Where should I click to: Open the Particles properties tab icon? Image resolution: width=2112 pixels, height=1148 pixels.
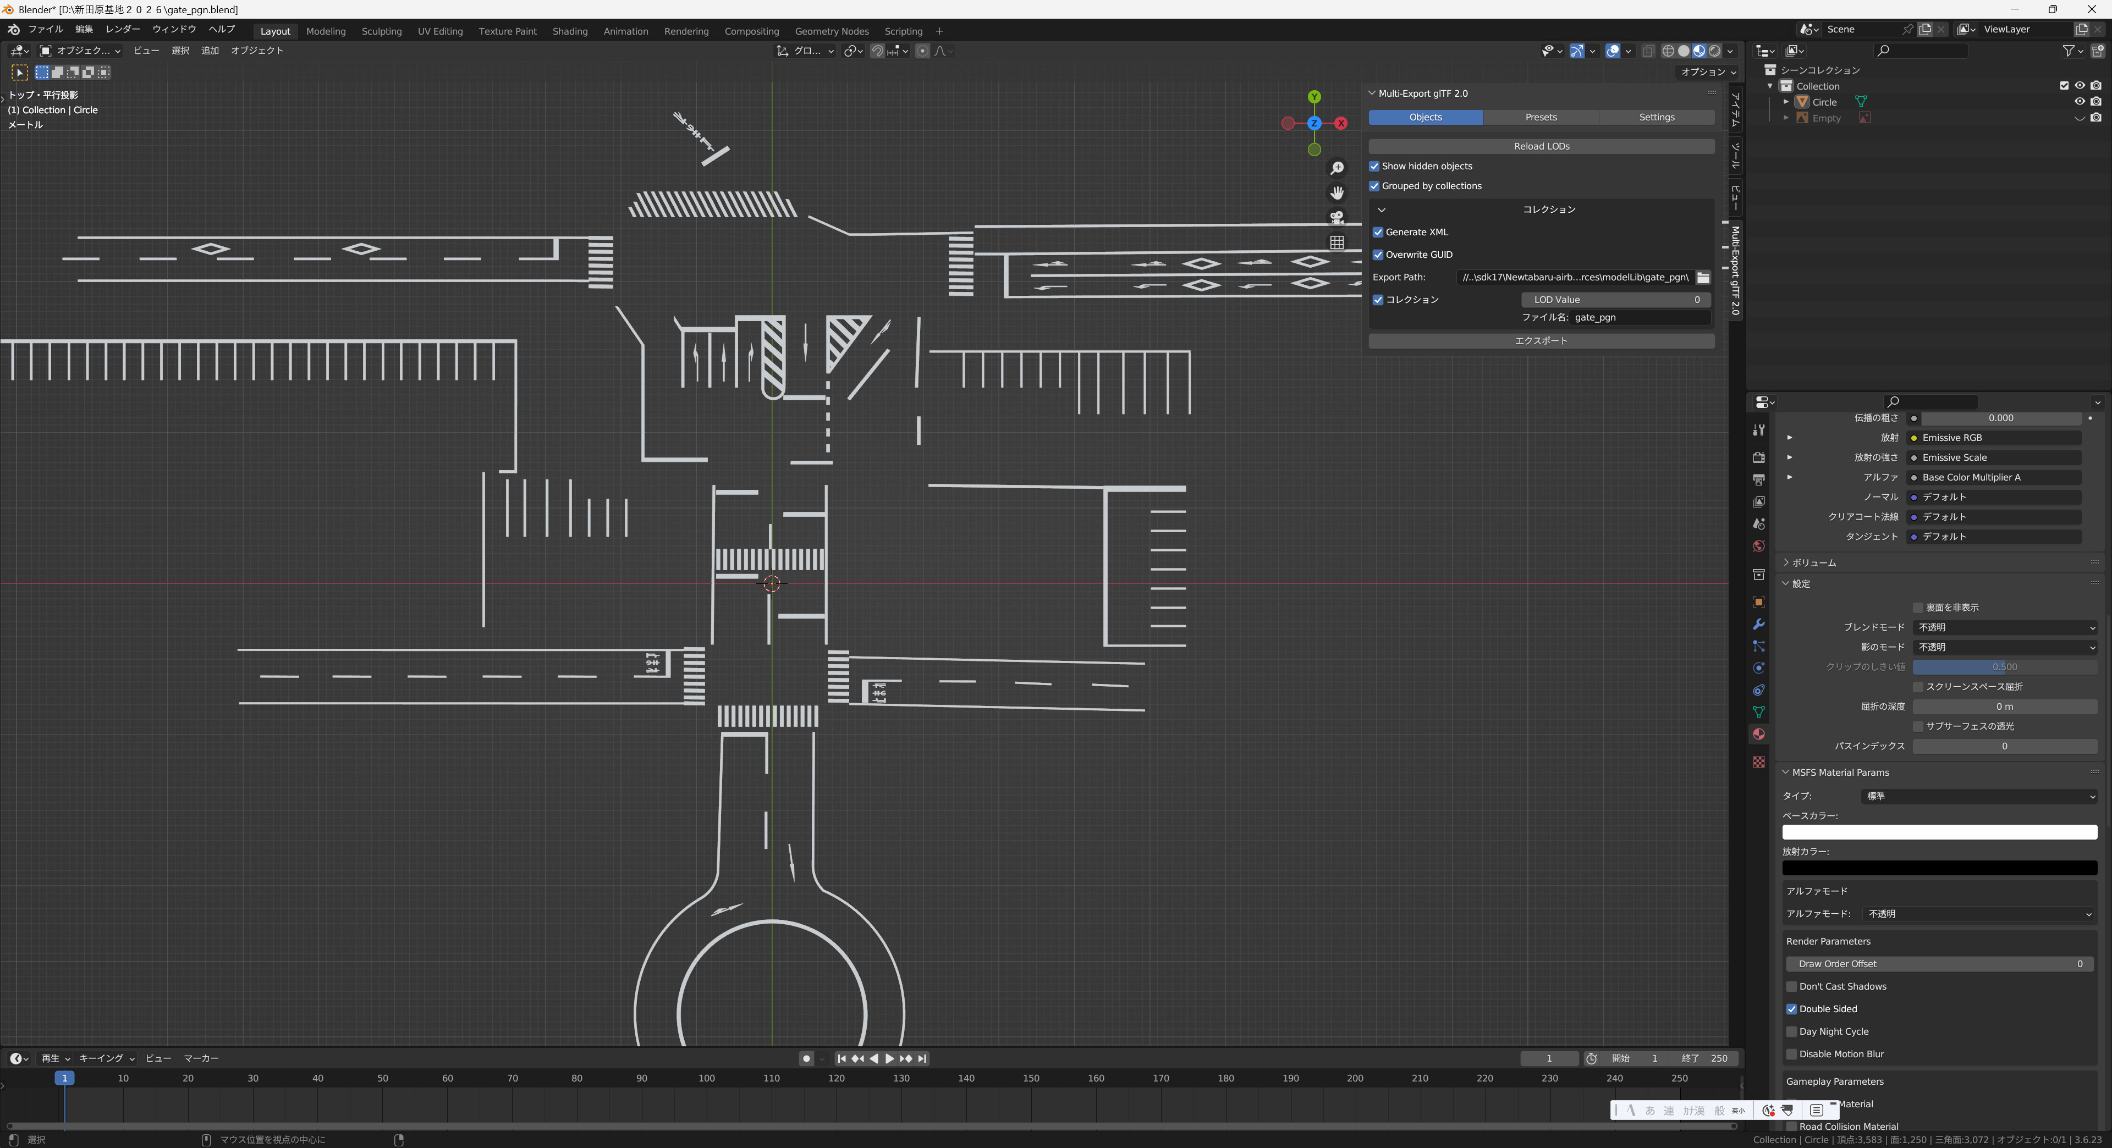point(1758,647)
